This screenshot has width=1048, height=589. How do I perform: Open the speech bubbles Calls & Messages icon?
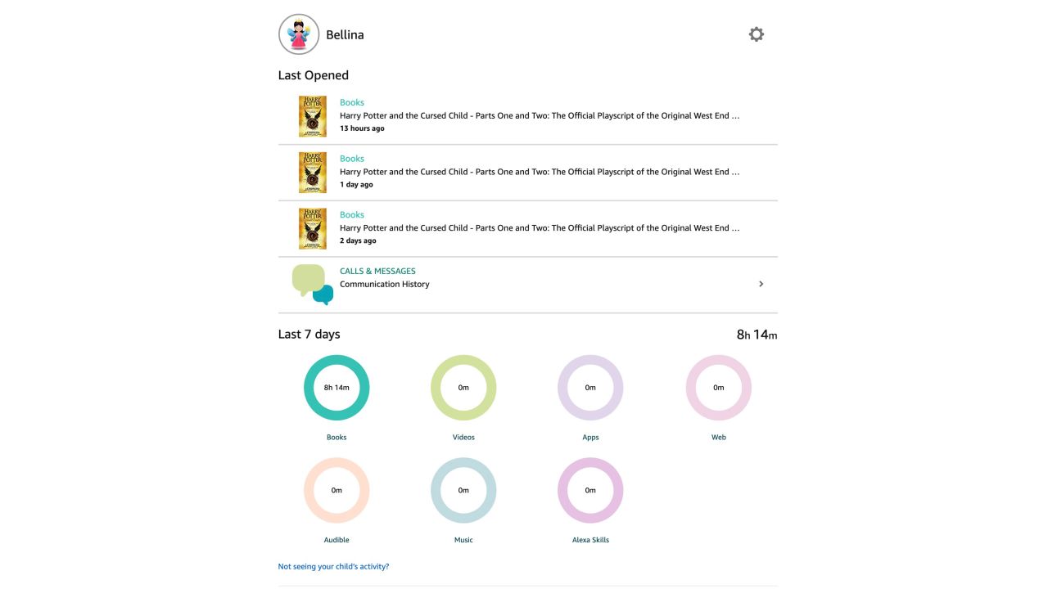coord(313,285)
